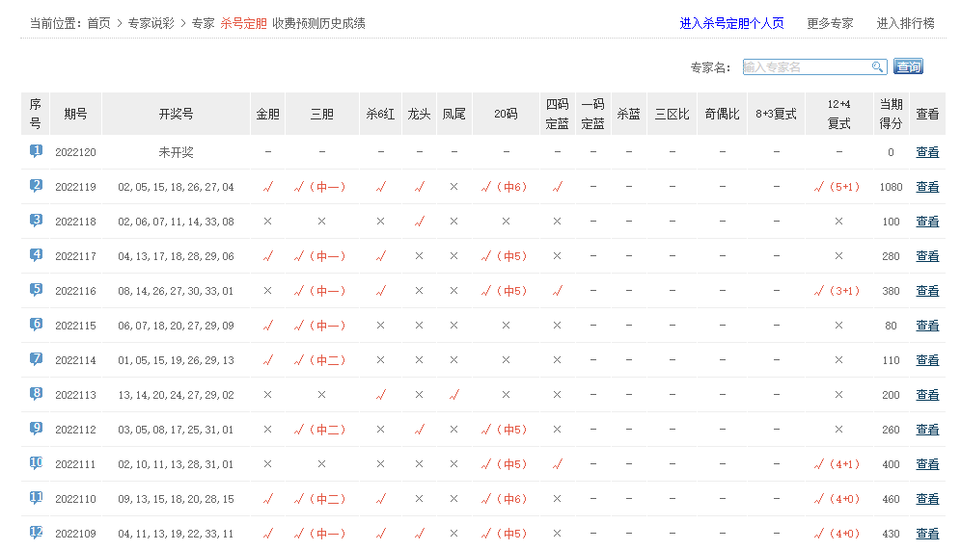This screenshot has height=550, width=961.
Task: Click the row 9 sequence number badge
Action: tap(36, 429)
